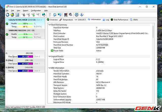Viewport: 162px width, 112px height.
Task: Select the SAMSUNG HA322HI disk entry
Action: [x=25, y=34]
